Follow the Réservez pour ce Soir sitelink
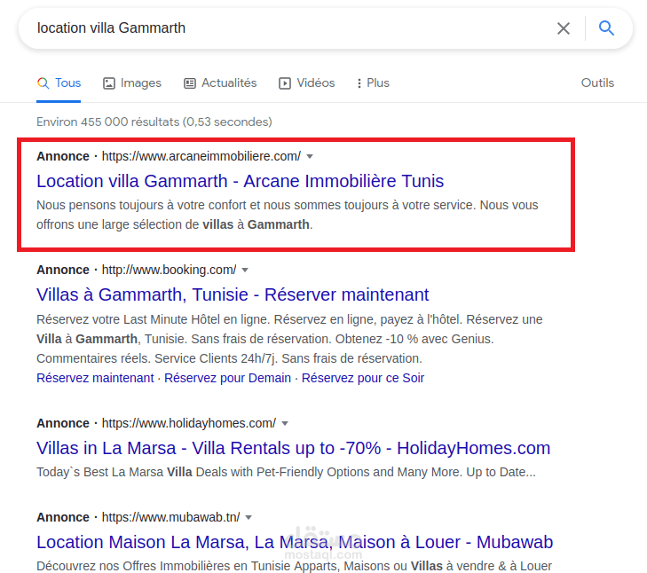 pos(363,378)
